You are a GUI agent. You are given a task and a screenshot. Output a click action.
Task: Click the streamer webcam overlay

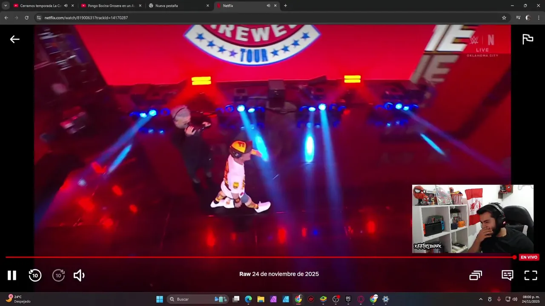(x=473, y=219)
